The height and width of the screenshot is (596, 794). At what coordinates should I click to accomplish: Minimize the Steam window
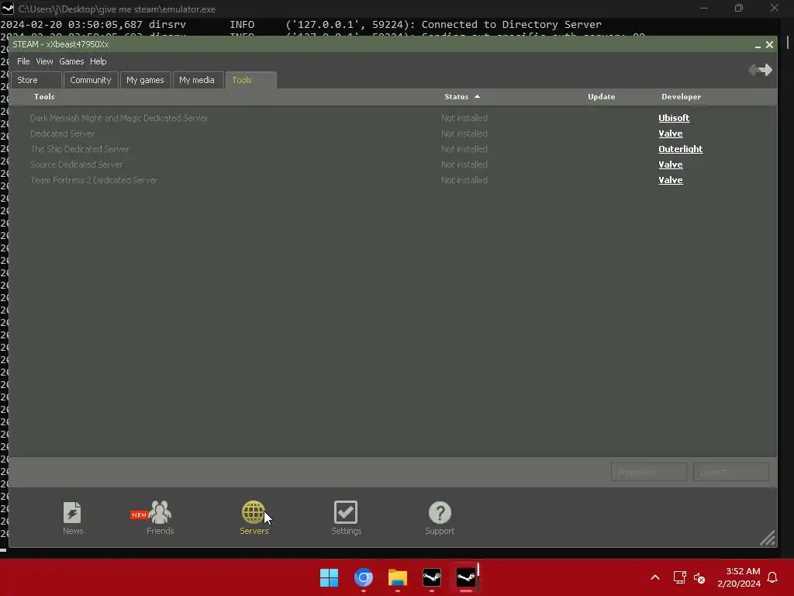tap(758, 45)
